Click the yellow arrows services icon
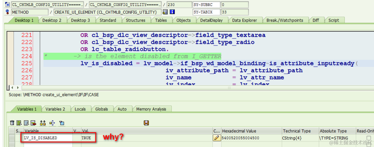 pos(52,123)
